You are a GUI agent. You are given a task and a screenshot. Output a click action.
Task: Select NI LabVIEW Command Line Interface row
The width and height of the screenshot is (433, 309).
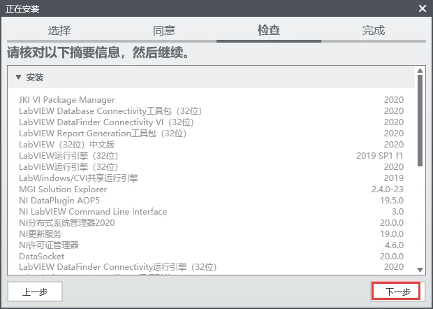[211, 212]
